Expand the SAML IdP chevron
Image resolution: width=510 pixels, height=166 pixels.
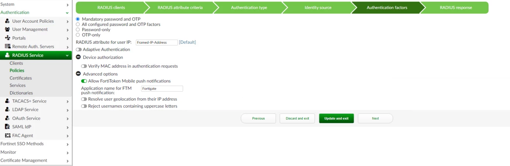point(68,127)
